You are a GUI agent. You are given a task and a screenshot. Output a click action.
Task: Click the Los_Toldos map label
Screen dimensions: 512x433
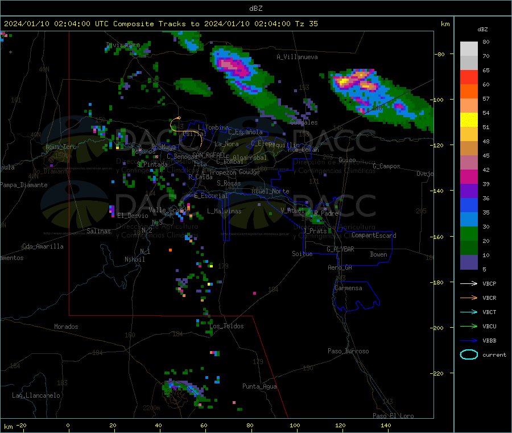226,326
